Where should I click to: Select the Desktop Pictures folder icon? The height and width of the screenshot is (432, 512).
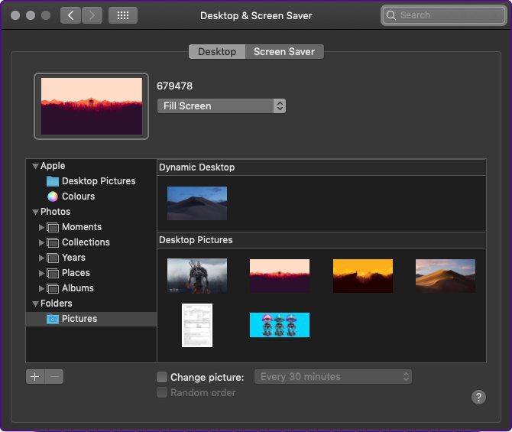point(53,181)
